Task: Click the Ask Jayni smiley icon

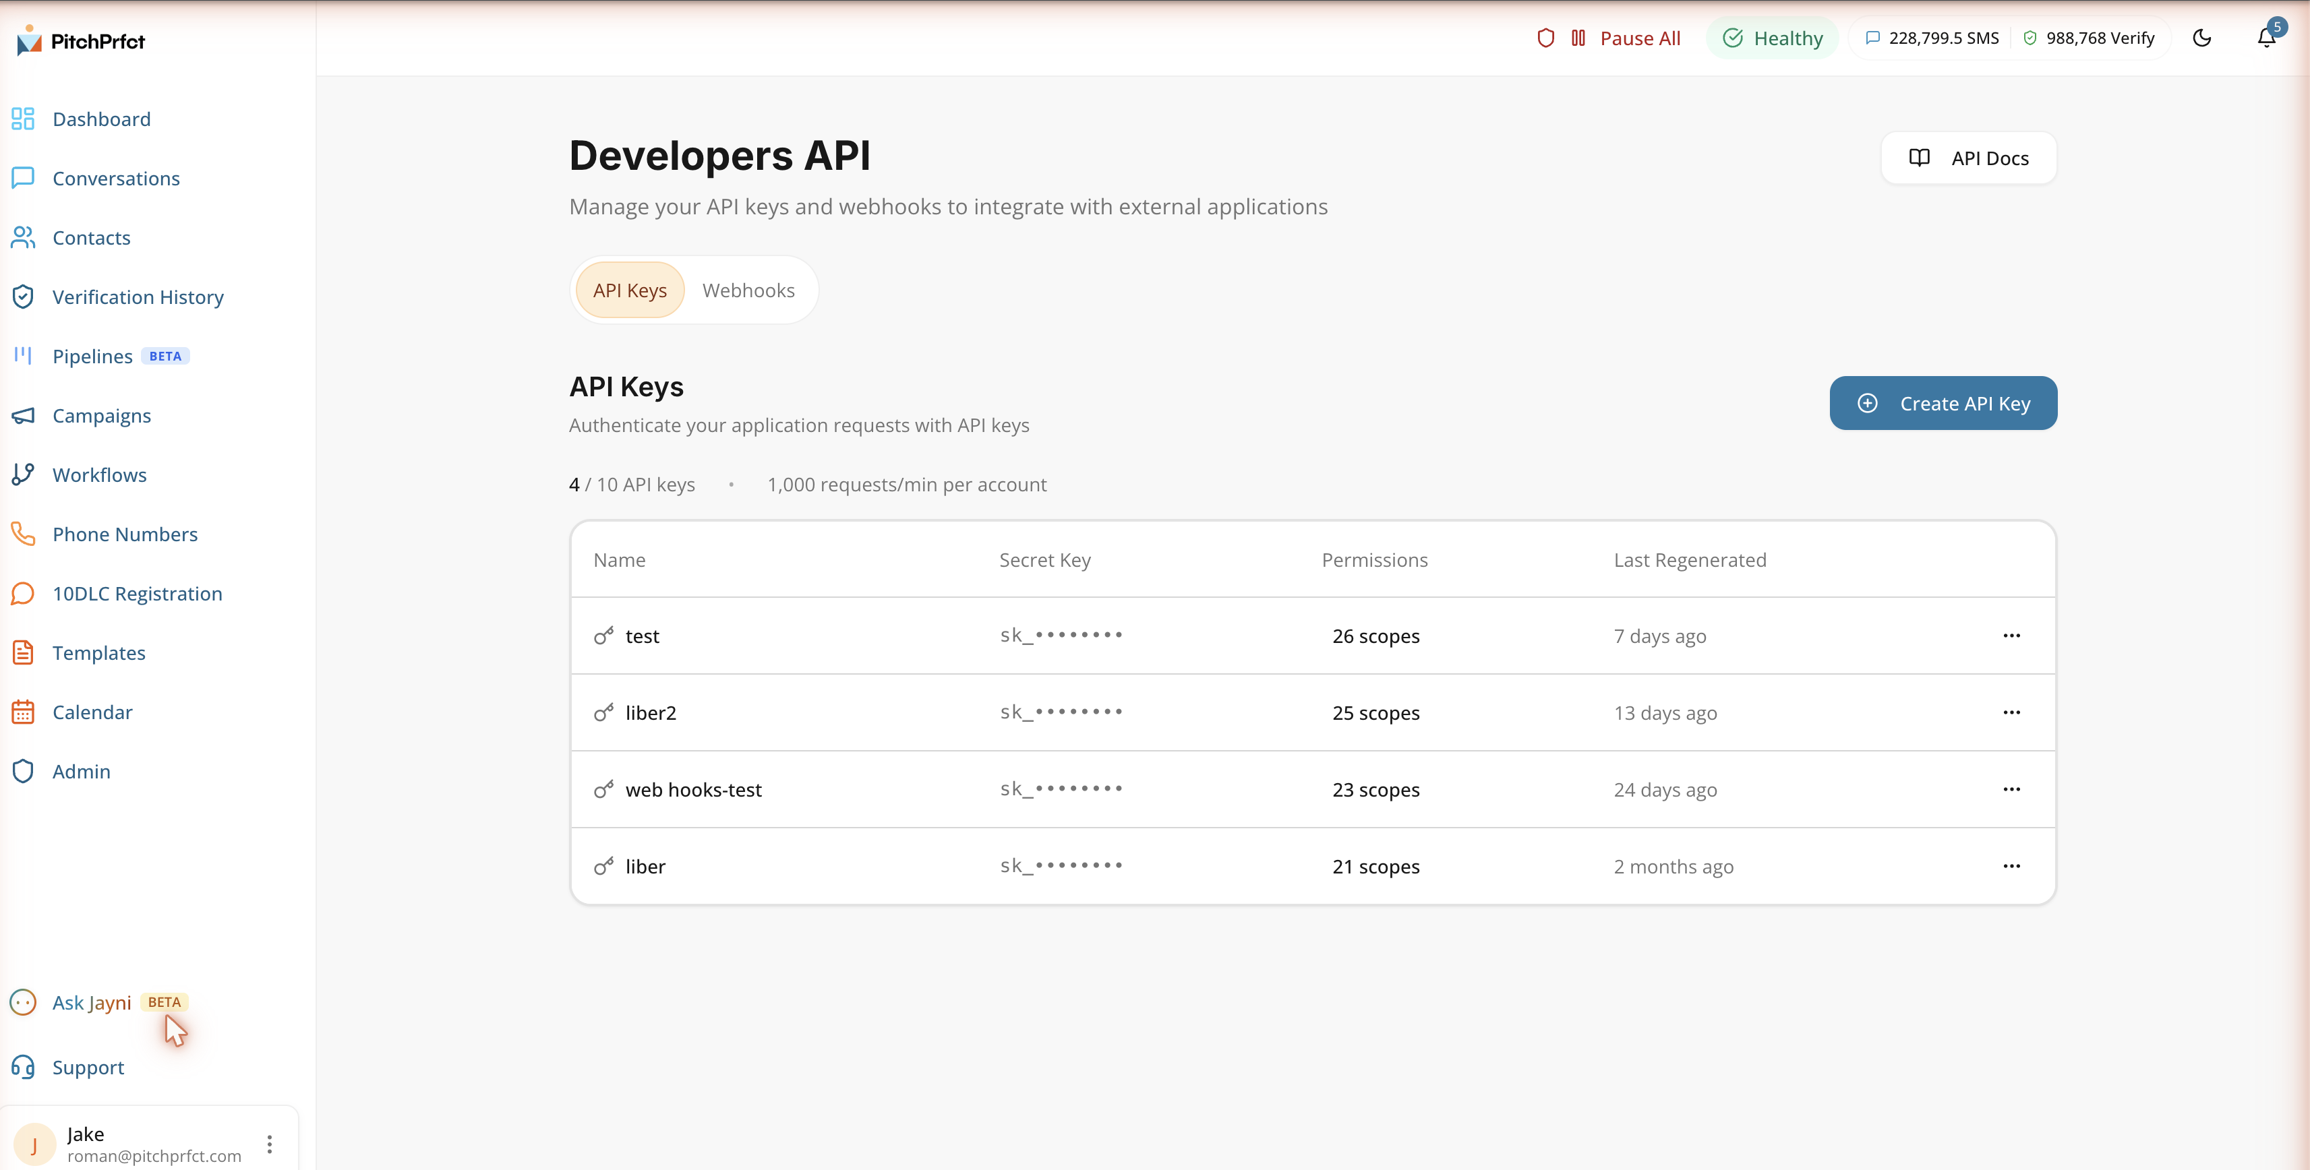Action: coord(24,1002)
